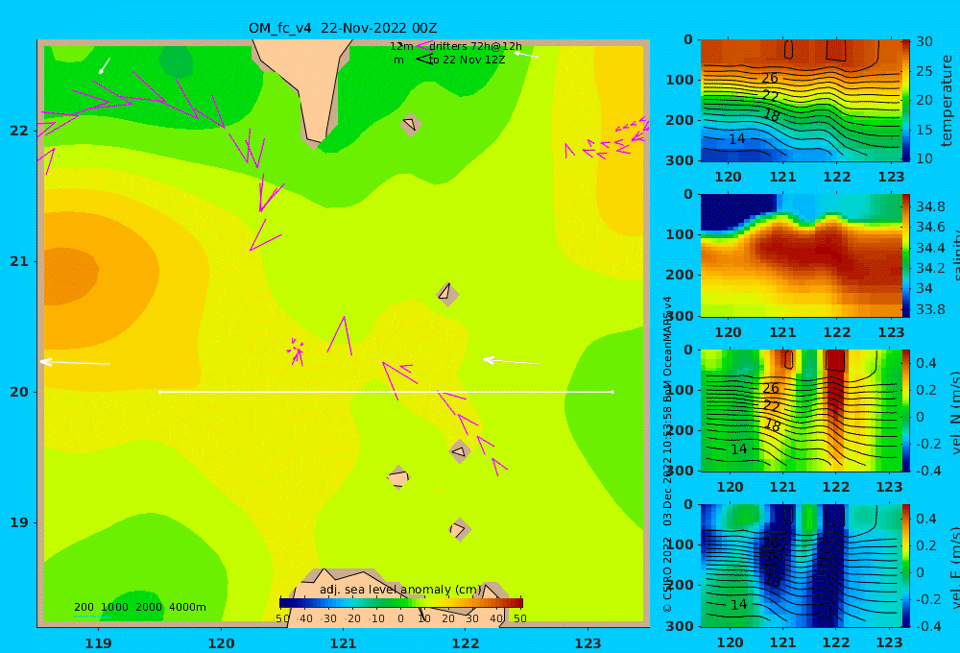Screen dimensions: 960x653
Task: Click latitude label 19 on main map
Action: coord(19,522)
